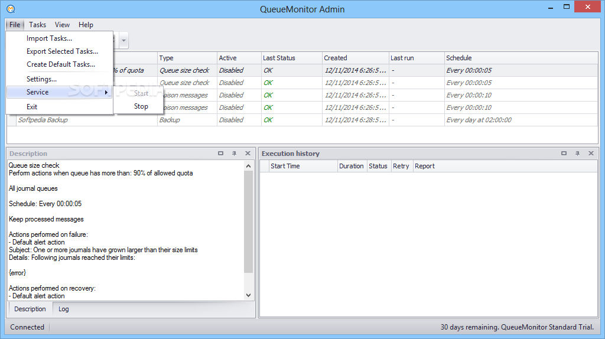Click the Connected status bar entry
Image resolution: width=605 pixels, height=339 pixels.
(x=27, y=327)
